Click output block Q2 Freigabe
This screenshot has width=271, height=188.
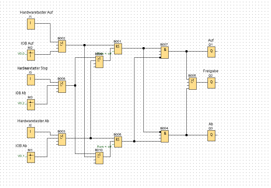click(x=211, y=83)
